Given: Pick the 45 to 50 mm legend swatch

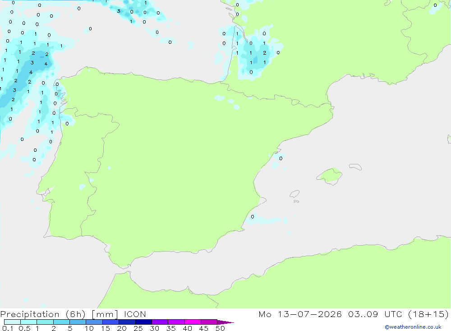Looking at the screenshot, I should (x=209, y=322).
